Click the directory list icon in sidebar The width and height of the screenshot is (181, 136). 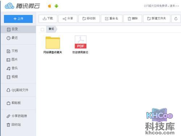9,29
